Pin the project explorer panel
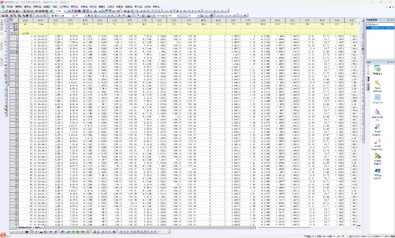The width and height of the screenshot is (395, 238). coord(391,20)
